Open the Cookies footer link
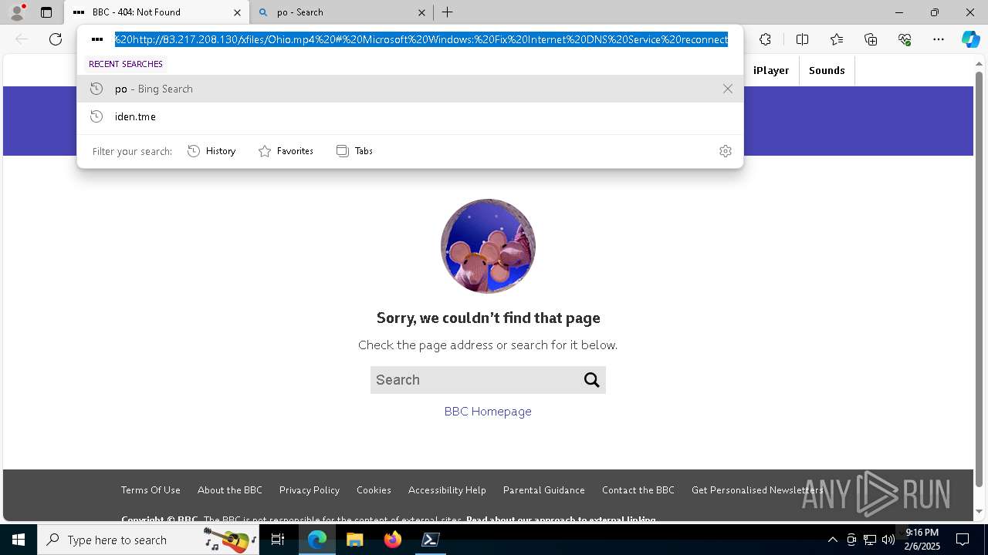This screenshot has height=555, width=988. click(374, 490)
